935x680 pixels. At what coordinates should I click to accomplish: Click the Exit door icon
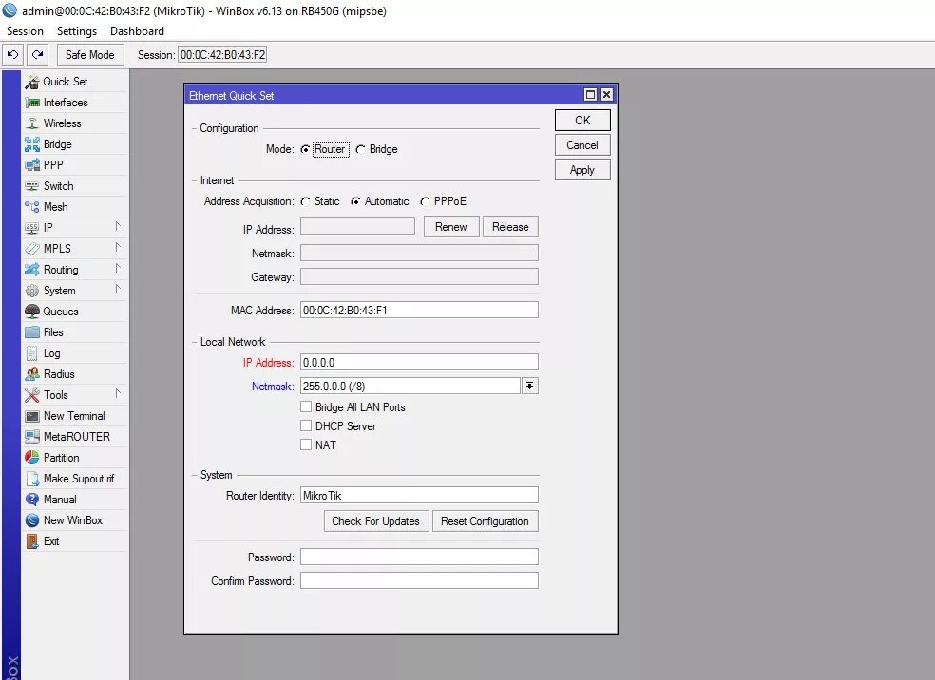tap(31, 541)
